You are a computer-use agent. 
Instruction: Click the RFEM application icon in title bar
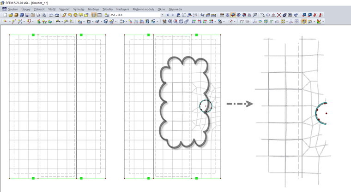2,3
